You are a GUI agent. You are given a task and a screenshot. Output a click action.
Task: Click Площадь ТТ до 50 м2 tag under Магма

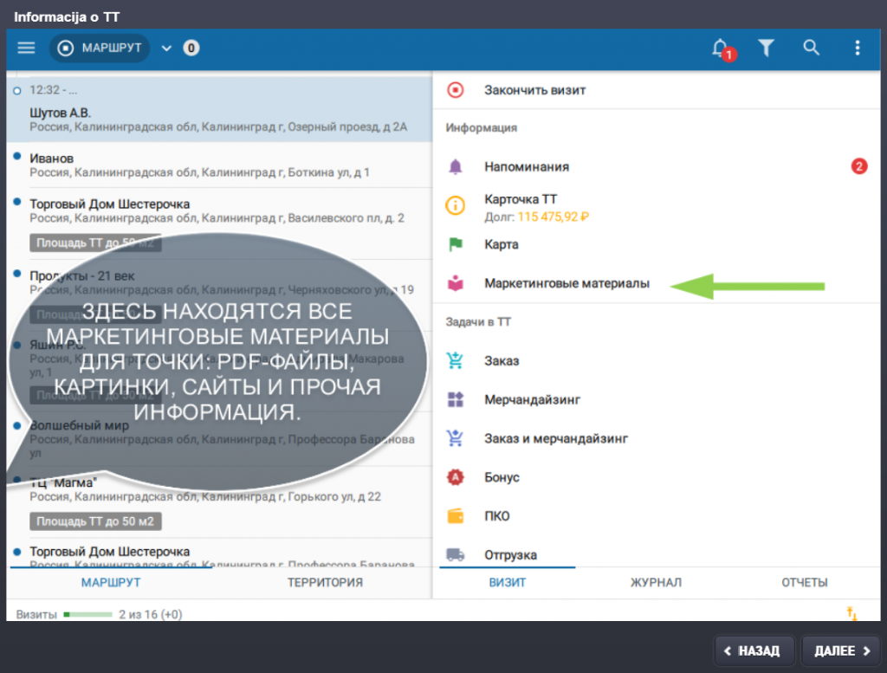[95, 521]
